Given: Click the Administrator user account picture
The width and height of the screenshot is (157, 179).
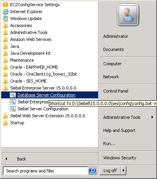Looking at the screenshot, I should click(128, 15).
